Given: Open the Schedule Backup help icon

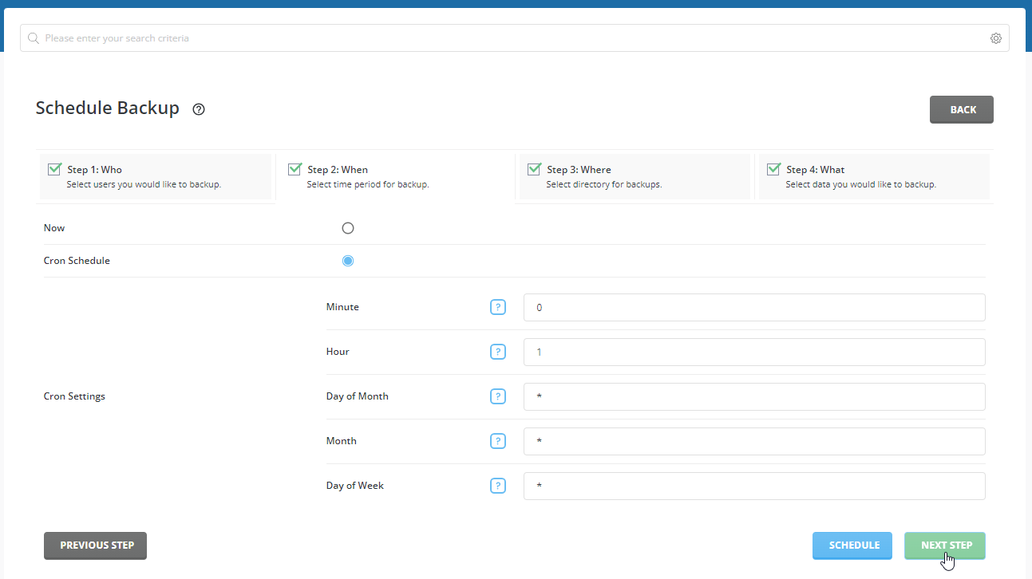Looking at the screenshot, I should (199, 109).
